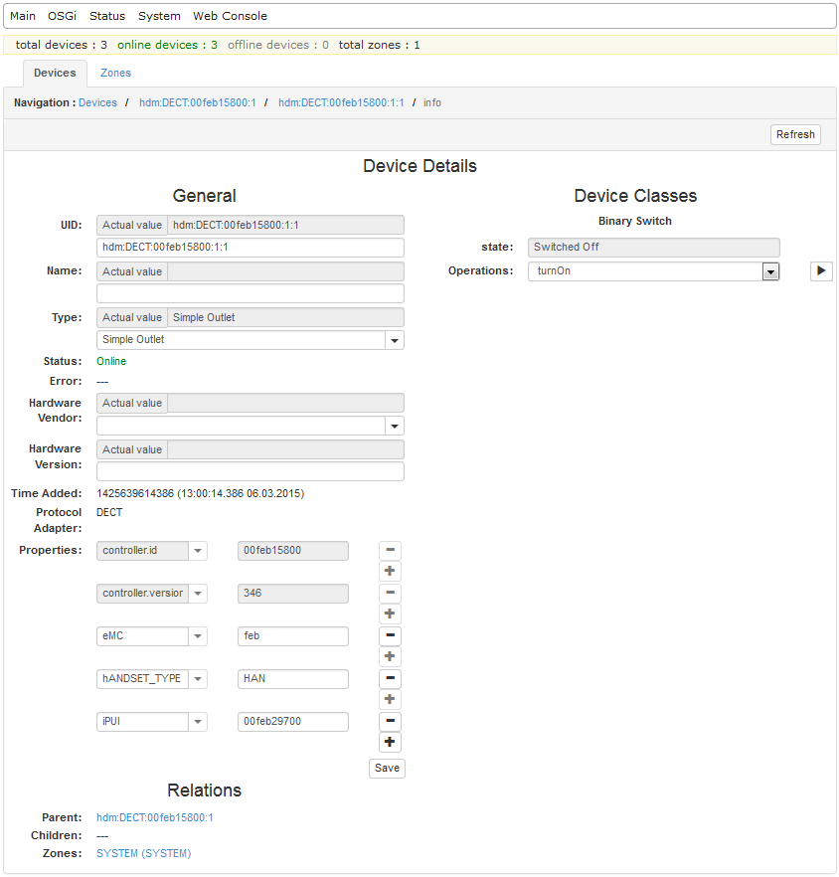The width and height of the screenshot is (839, 877).
Task: Click the device Name input field
Action: click(250, 293)
